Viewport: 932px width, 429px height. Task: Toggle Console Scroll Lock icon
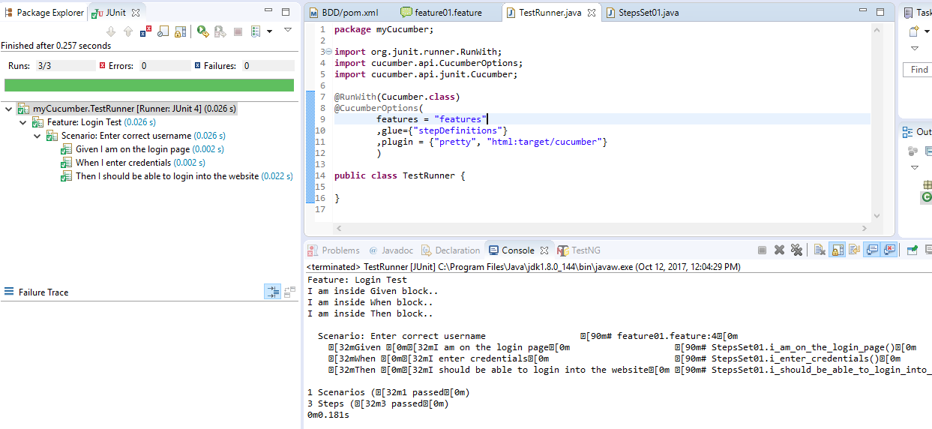(837, 250)
